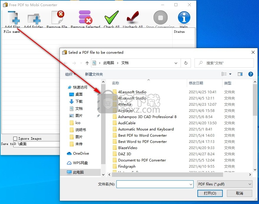Click the 取消 button
Screen dimensions: 259x204
[239, 193]
